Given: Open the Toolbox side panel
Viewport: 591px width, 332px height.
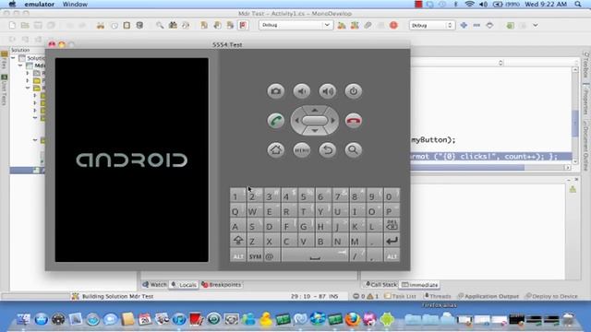Looking at the screenshot, I should (x=585, y=66).
